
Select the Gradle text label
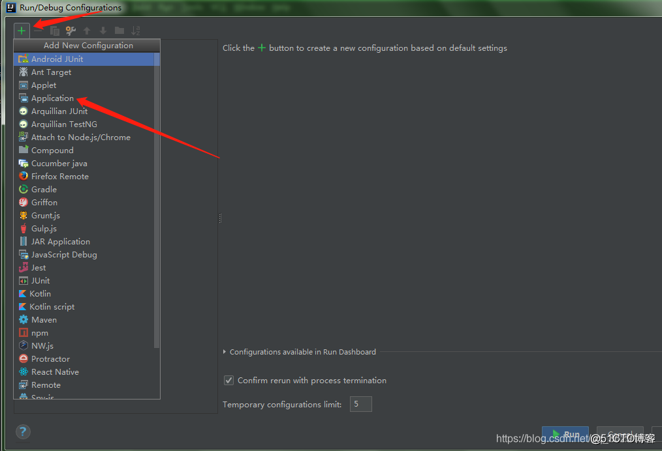click(x=44, y=189)
